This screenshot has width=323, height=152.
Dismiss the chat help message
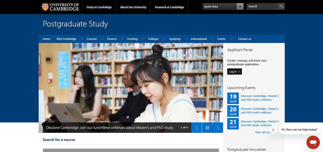(273, 130)
